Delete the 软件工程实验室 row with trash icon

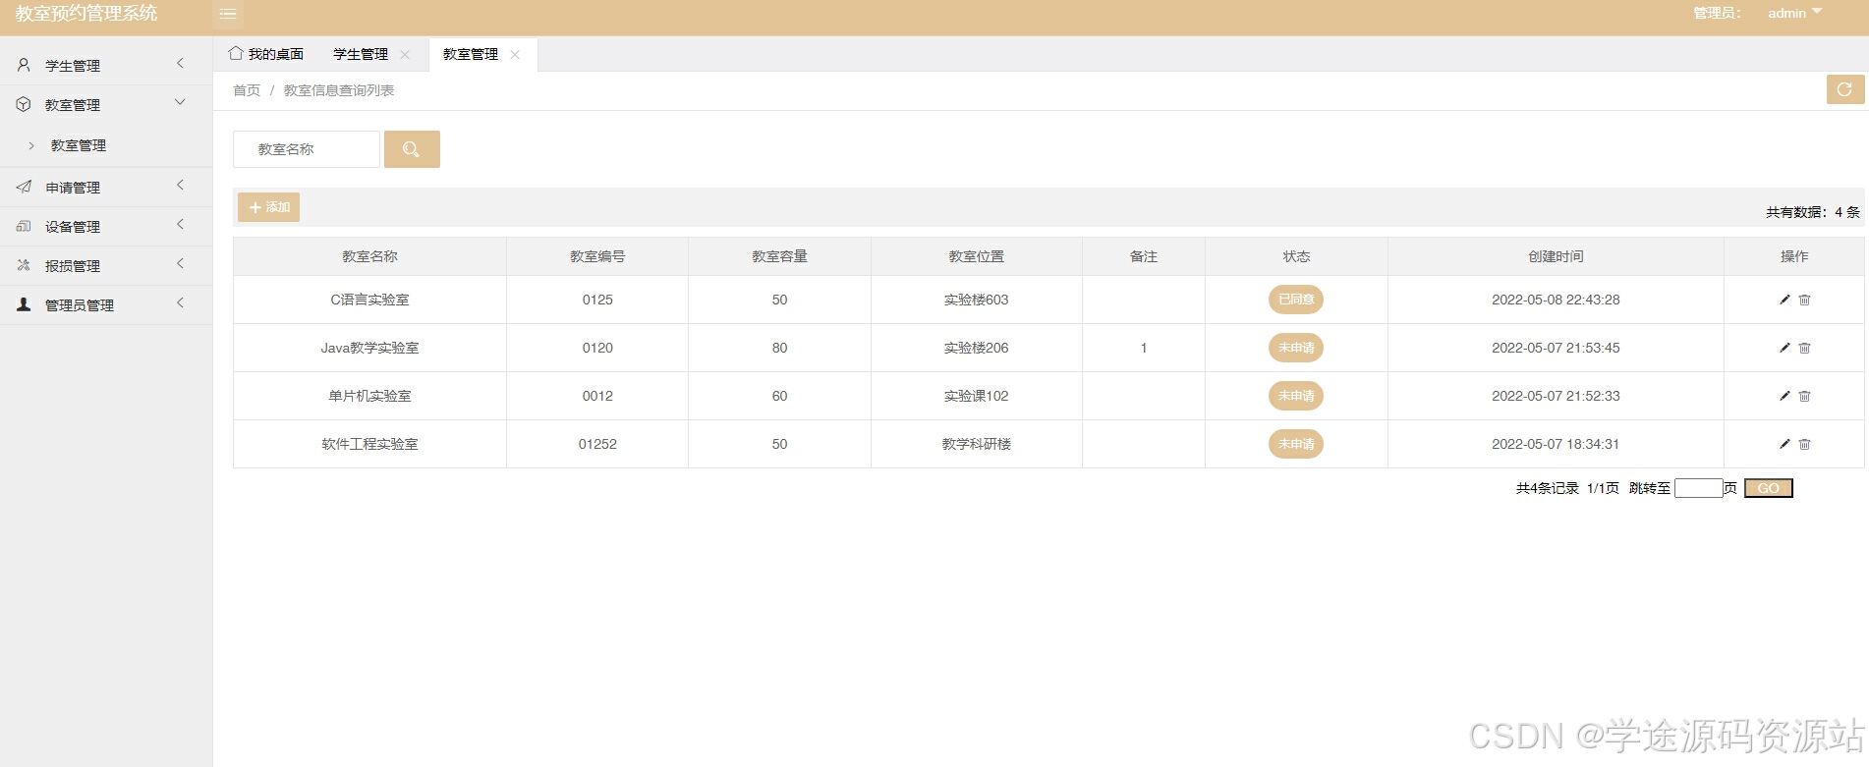point(1805,444)
